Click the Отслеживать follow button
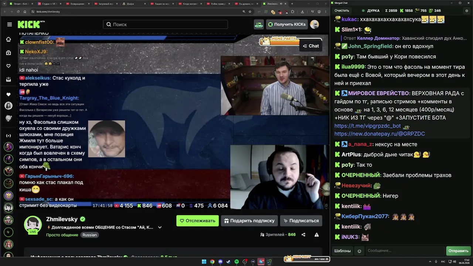Image resolution: width=473 pixels, height=266 pixels. pyautogui.click(x=197, y=221)
